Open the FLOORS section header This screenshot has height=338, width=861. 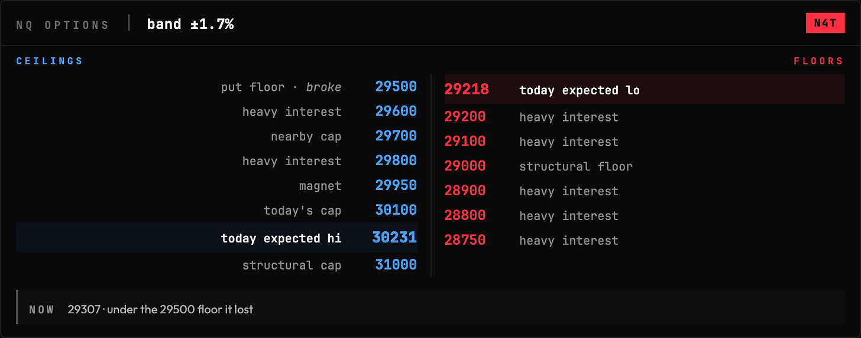pos(818,61)
